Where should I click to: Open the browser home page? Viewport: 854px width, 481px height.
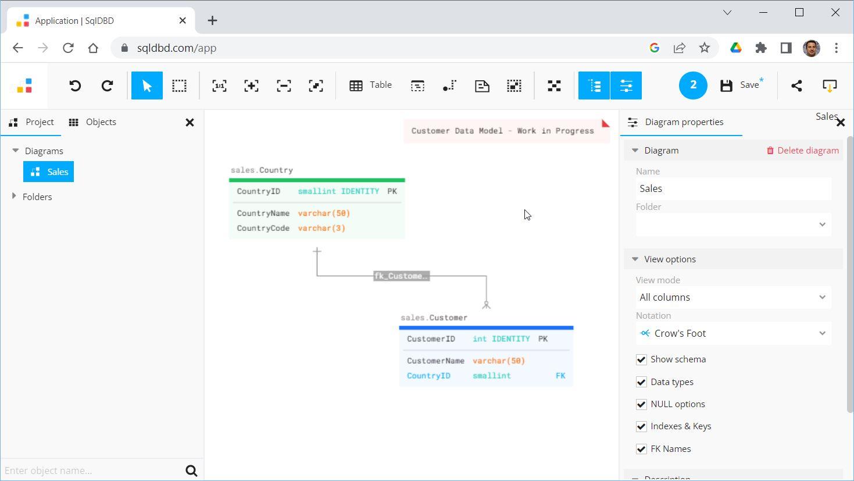pyautogui.click(x=93, y=48)
